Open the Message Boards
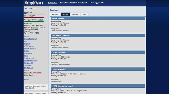 [30, 61]
